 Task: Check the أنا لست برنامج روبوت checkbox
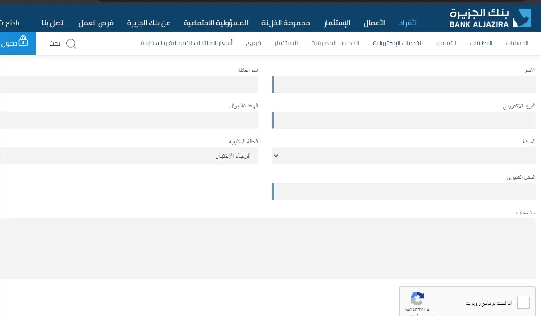pos(523,303)
